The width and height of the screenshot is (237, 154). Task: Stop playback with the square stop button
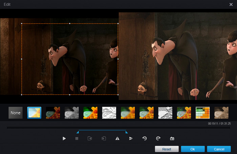pos(77,138)
